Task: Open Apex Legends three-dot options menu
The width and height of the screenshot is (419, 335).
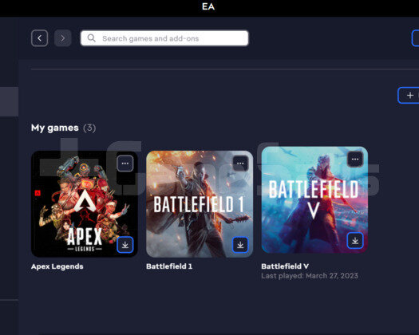Action: coord(125,164)
